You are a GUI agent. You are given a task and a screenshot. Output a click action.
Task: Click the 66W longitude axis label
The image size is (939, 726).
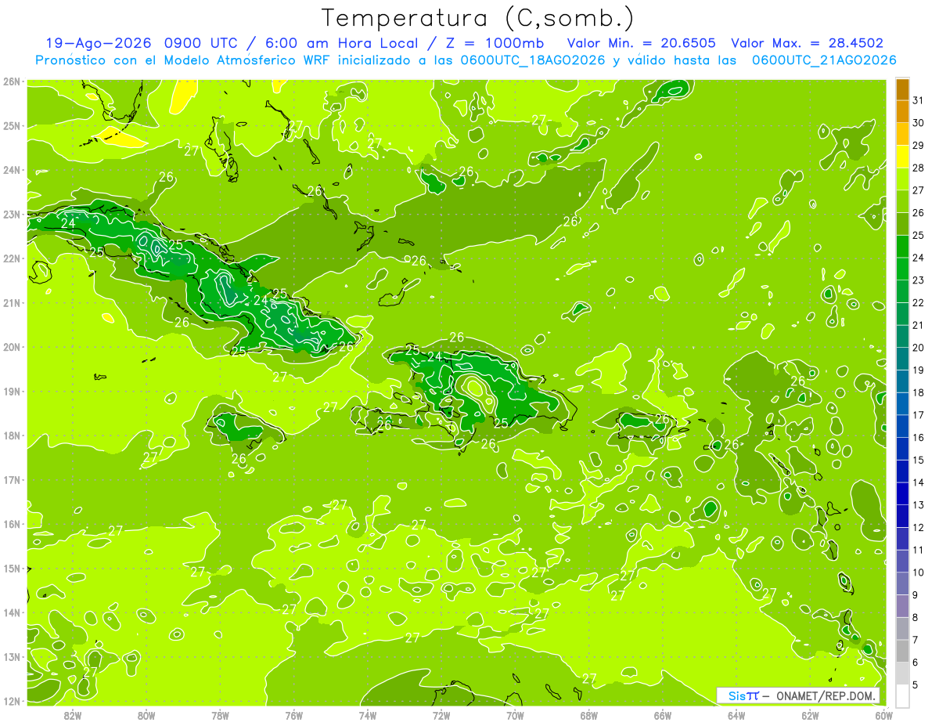pos(663,715)
